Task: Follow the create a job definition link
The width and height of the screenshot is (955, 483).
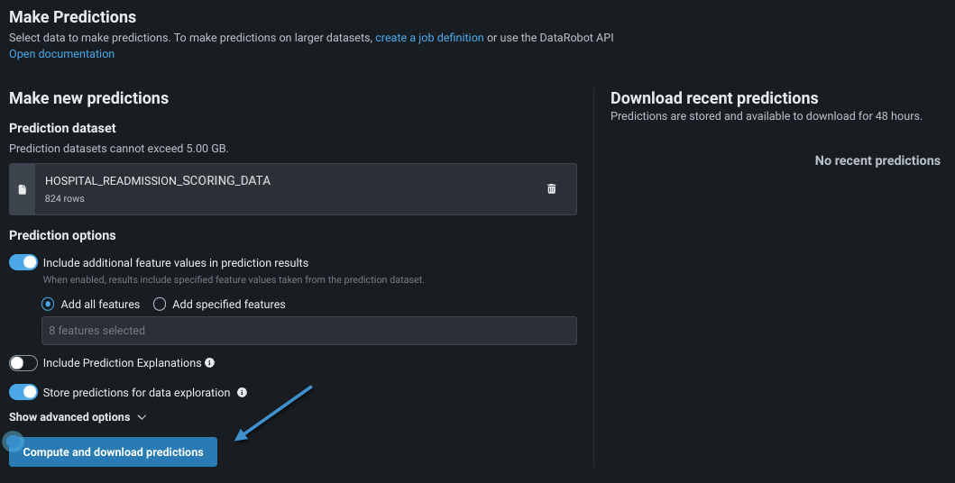Action: (x=429, y=38)
